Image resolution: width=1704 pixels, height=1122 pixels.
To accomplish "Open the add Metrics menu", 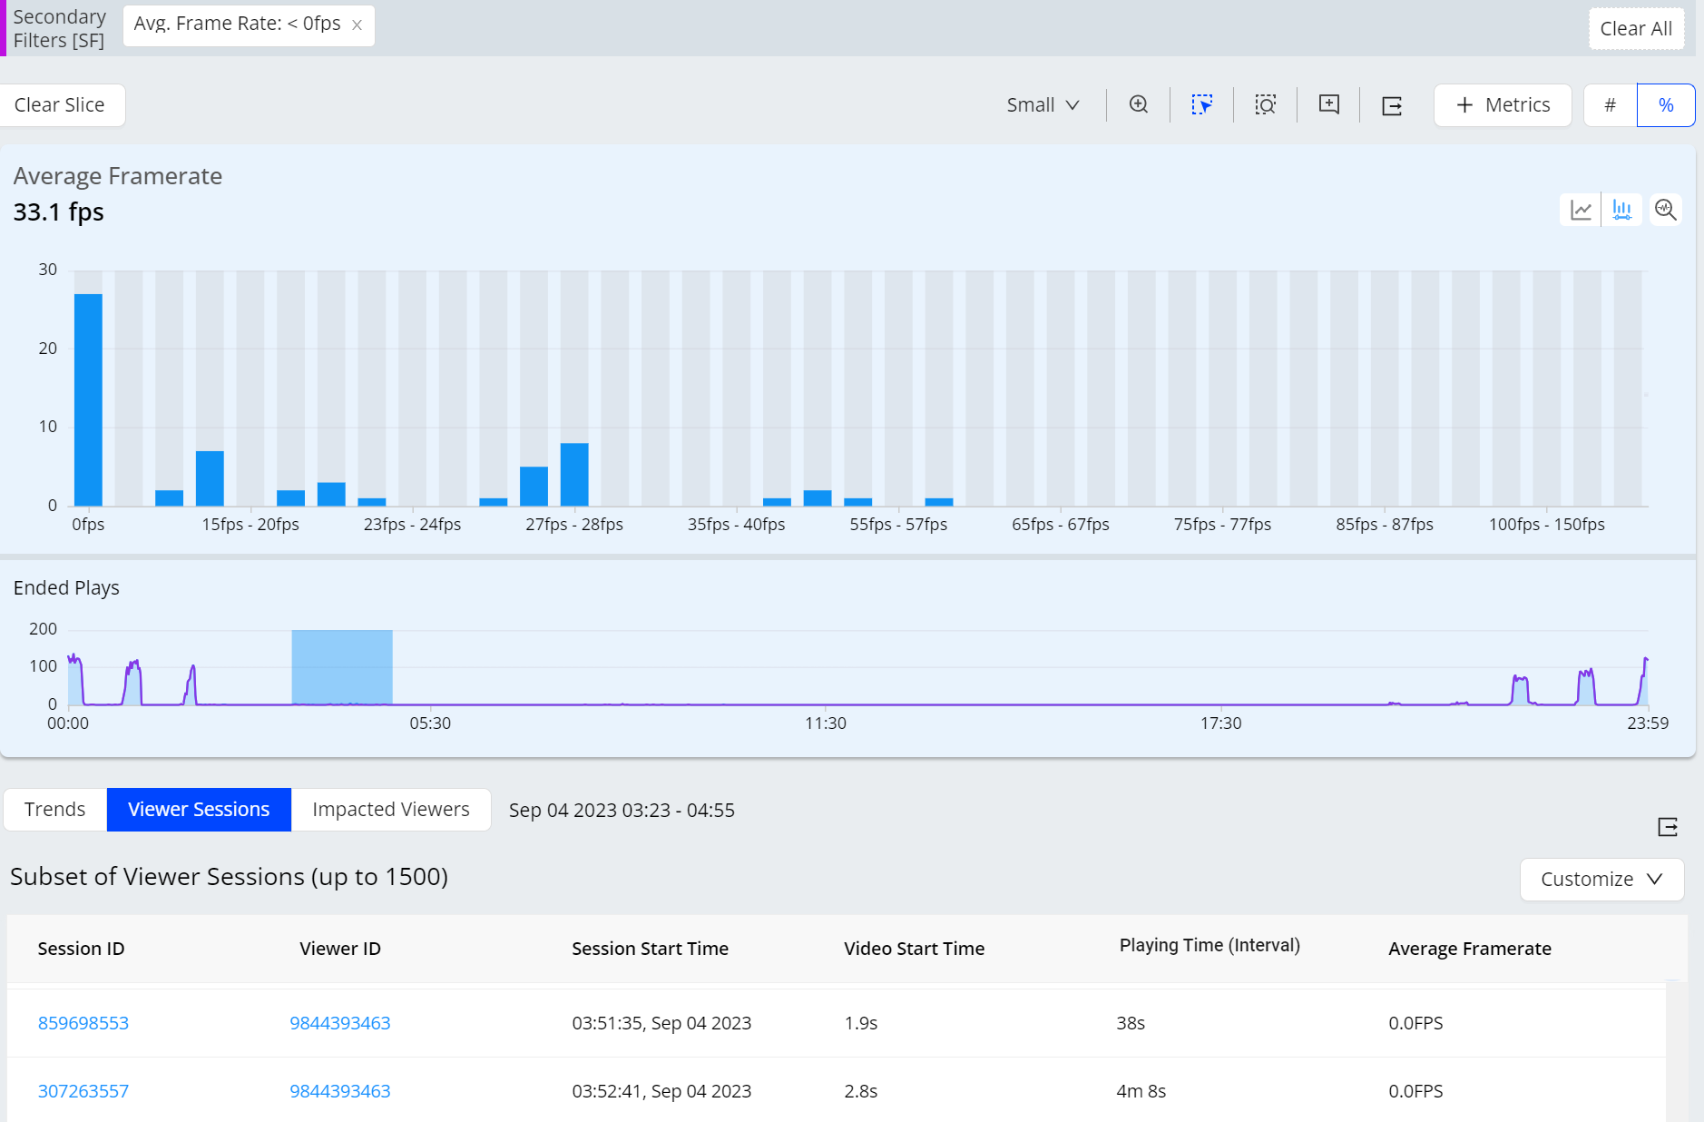I will 1503,105.
